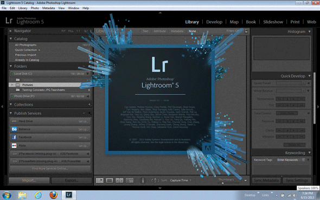Select Grid view icon in toolbar

coord(100,180)
